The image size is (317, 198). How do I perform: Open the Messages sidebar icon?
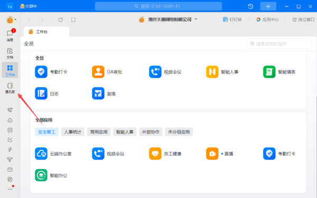pos(10,35)
